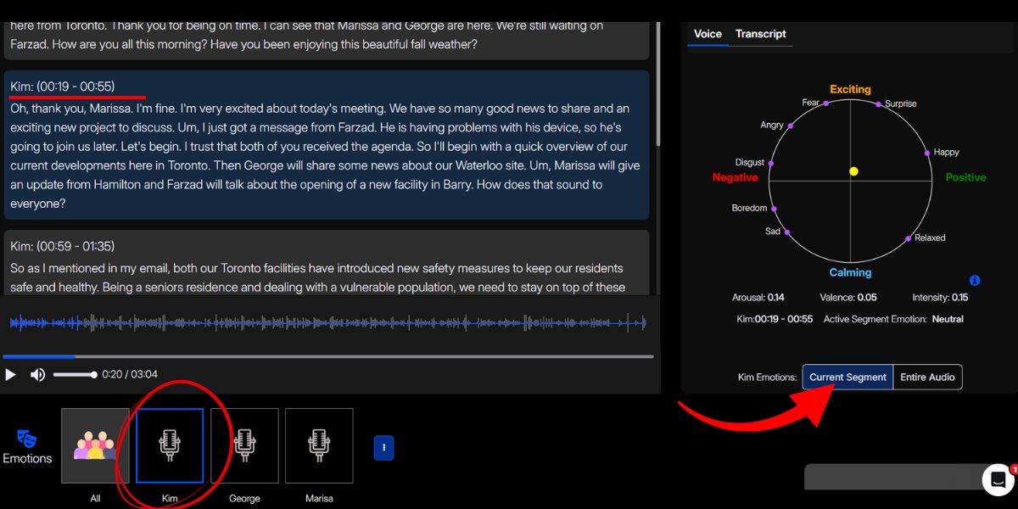Select the Kim 00:19 - 00:55 transcript segment
This screenshot has height=509, width=1018.
pos(327,146)
